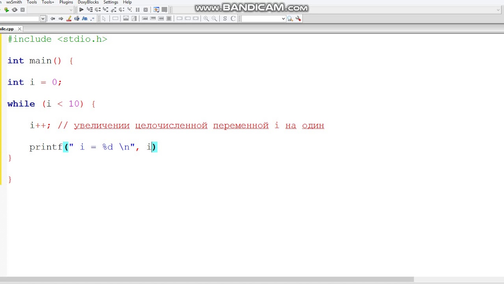Click the Jump forward arrow icon
Image resolution: width=504 pixels, height=284 pixels.
pyautogui.click(x=61, y=19)
